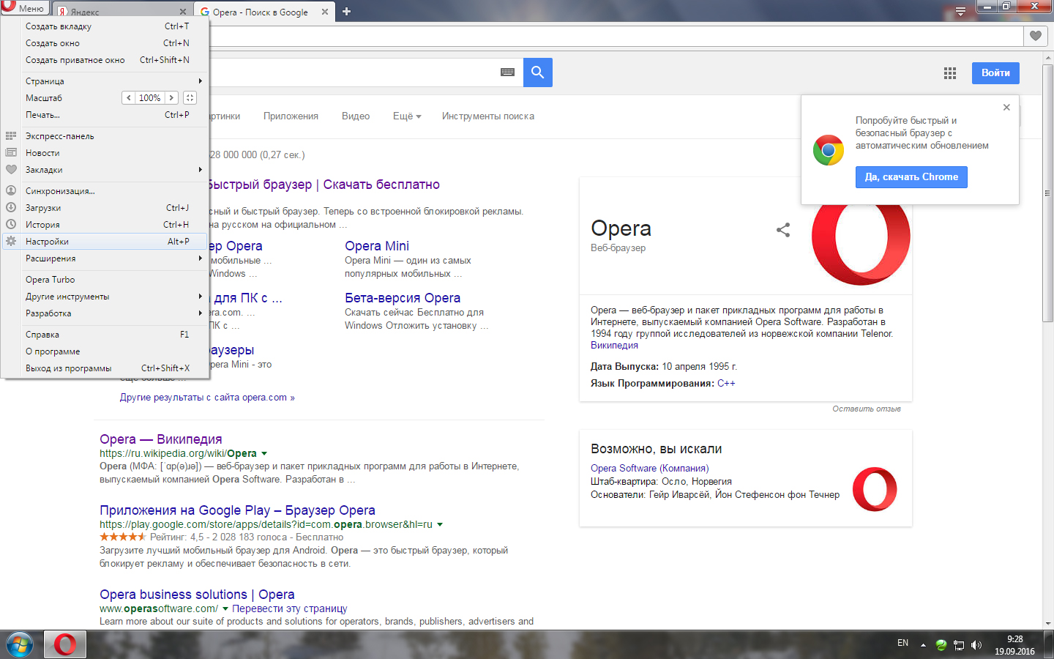Open a new tab with plus button
1054x659 pixels.
coord(346,11)
